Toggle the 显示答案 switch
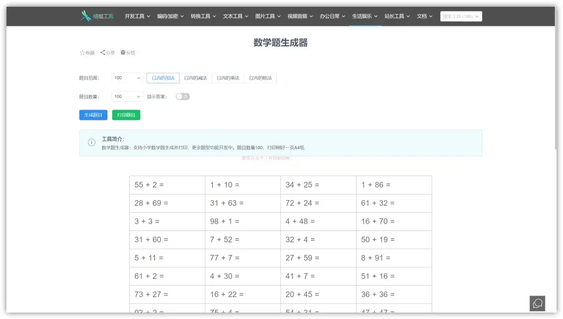The width and height of the screenshot is (563, 319). coord(182,96)
